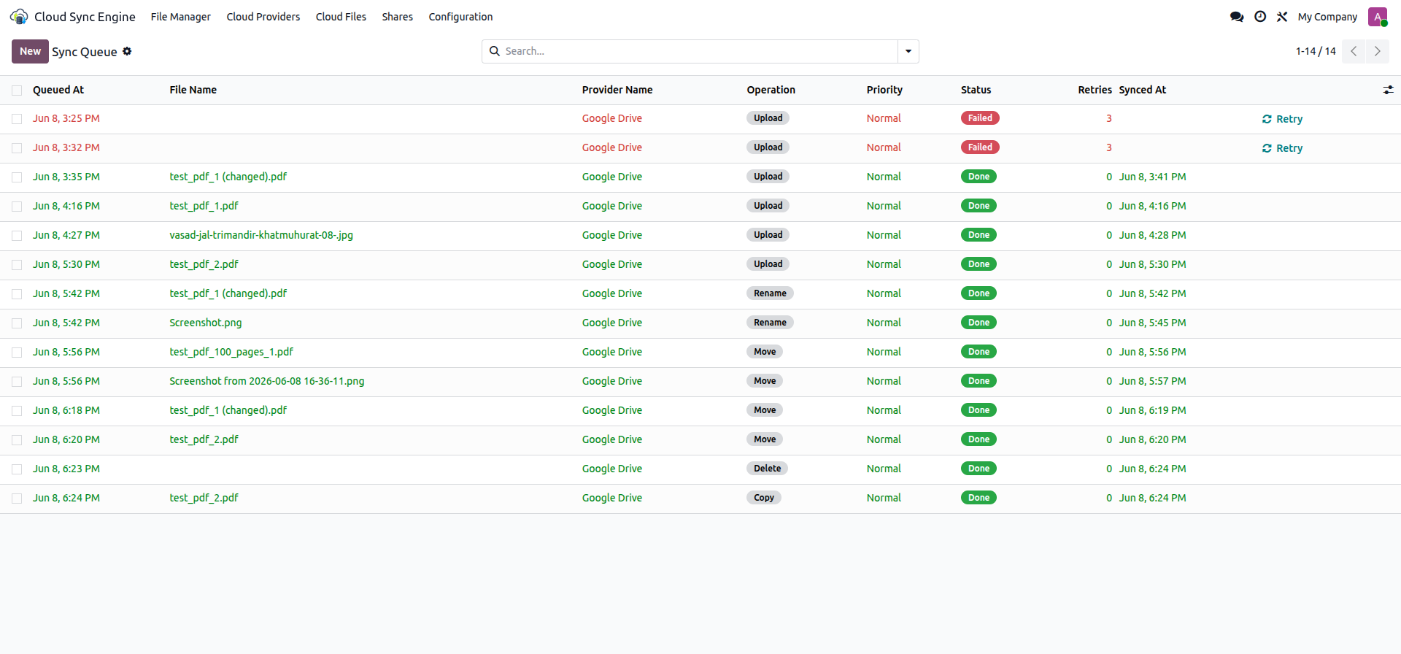Open the Screenshot.png record
Image resolution: width=1401 pixels, height=654 pixels.
[206, 323]
